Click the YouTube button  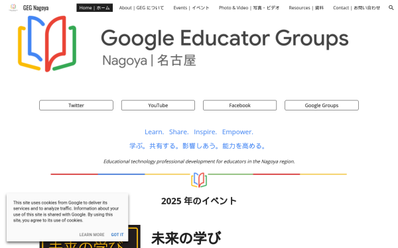[158, 105]
